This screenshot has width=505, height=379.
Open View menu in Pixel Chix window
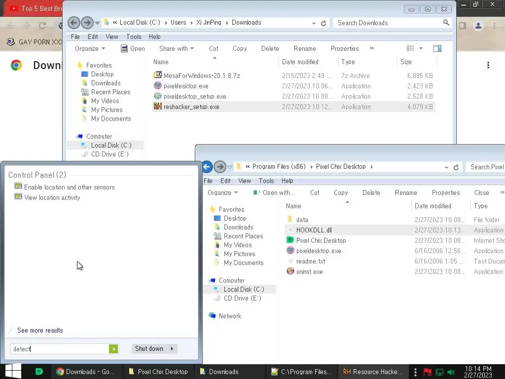click(245, 181)
